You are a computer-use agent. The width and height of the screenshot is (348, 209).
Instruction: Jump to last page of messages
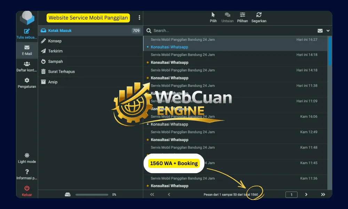[x=323, y=194]
